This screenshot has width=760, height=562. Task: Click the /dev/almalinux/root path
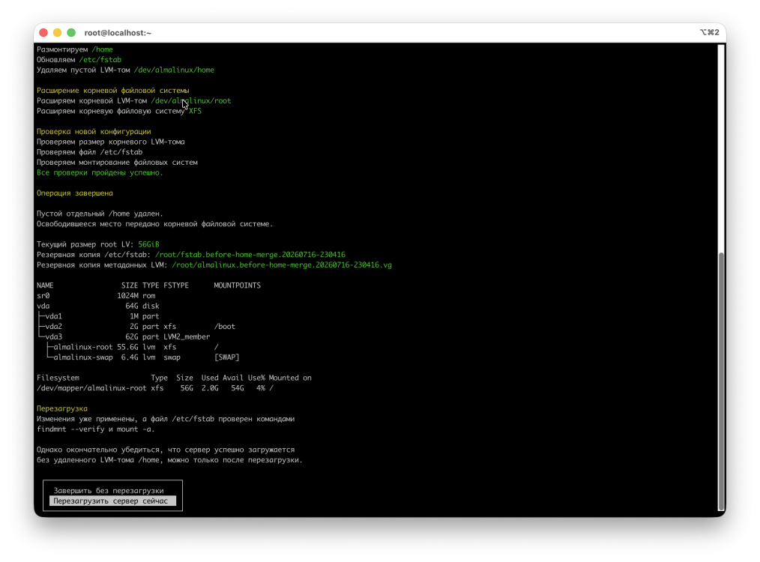point(191,100)
